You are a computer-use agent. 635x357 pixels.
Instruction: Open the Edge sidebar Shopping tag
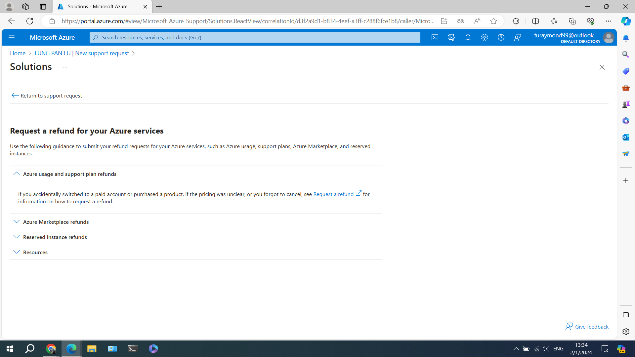(x=626, y=71)
